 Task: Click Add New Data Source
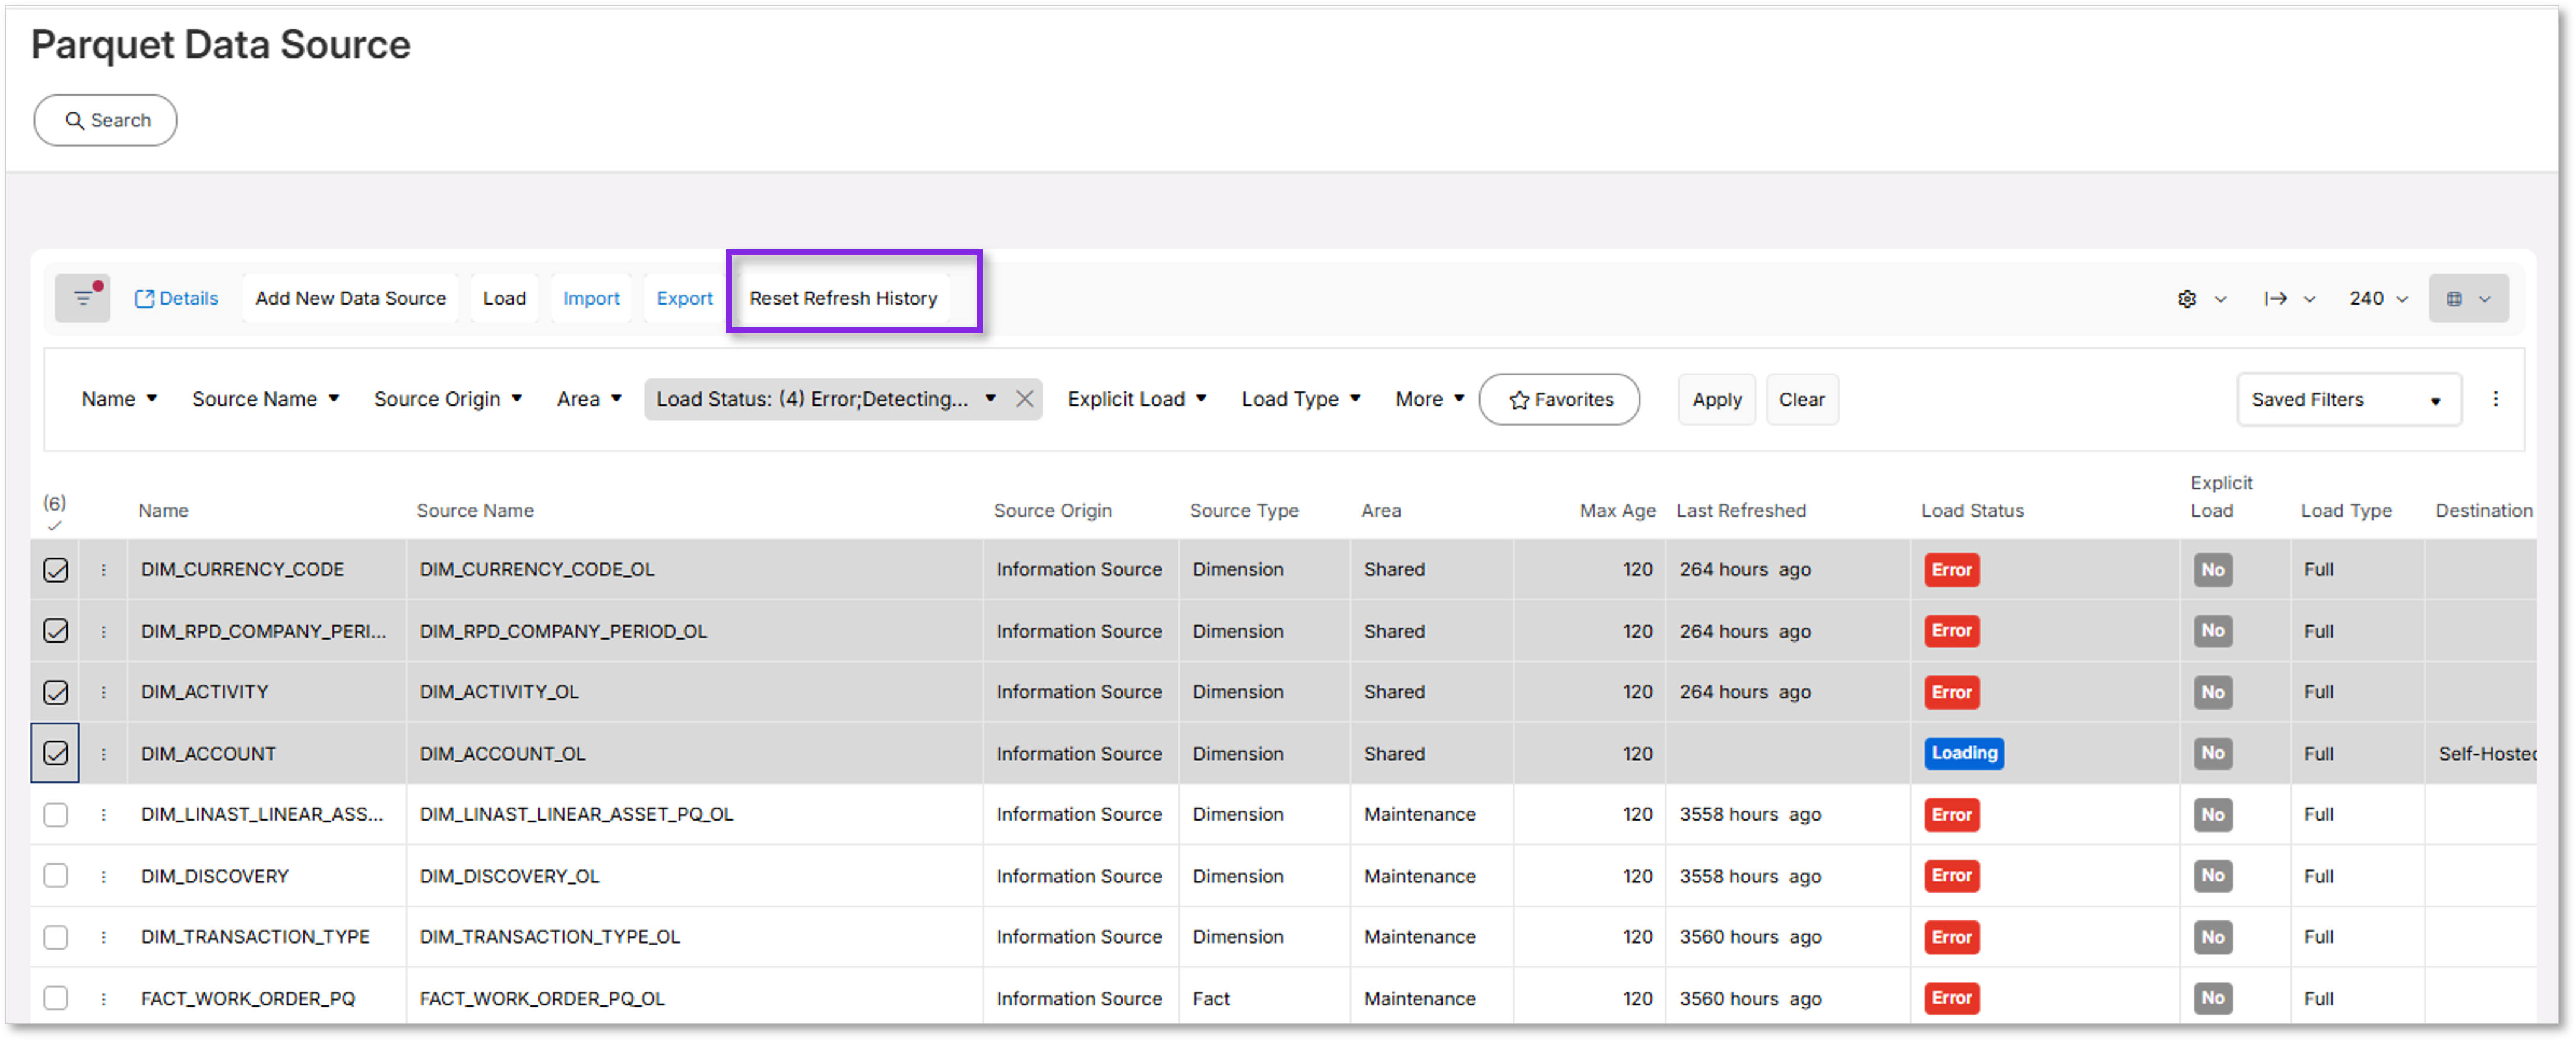[x=350, y=299]
